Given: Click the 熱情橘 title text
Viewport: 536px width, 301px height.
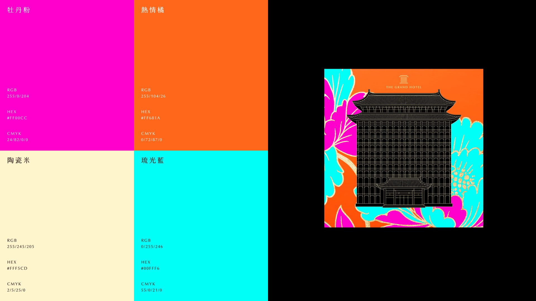Looking at the screenshot, I should (x=152, y=10).
